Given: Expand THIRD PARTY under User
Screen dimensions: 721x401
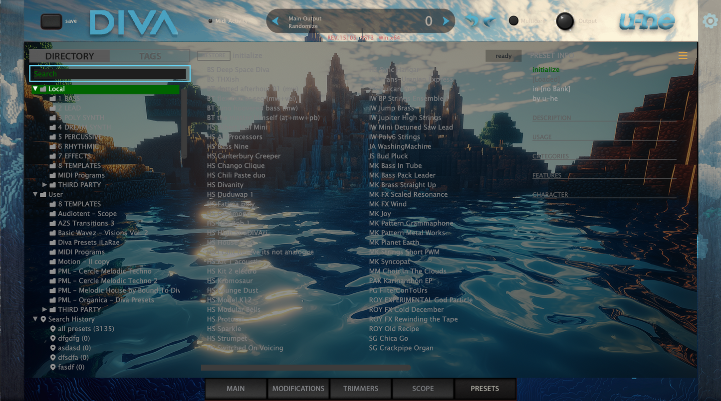Looking at the screenshot, I should pos(45,309).
